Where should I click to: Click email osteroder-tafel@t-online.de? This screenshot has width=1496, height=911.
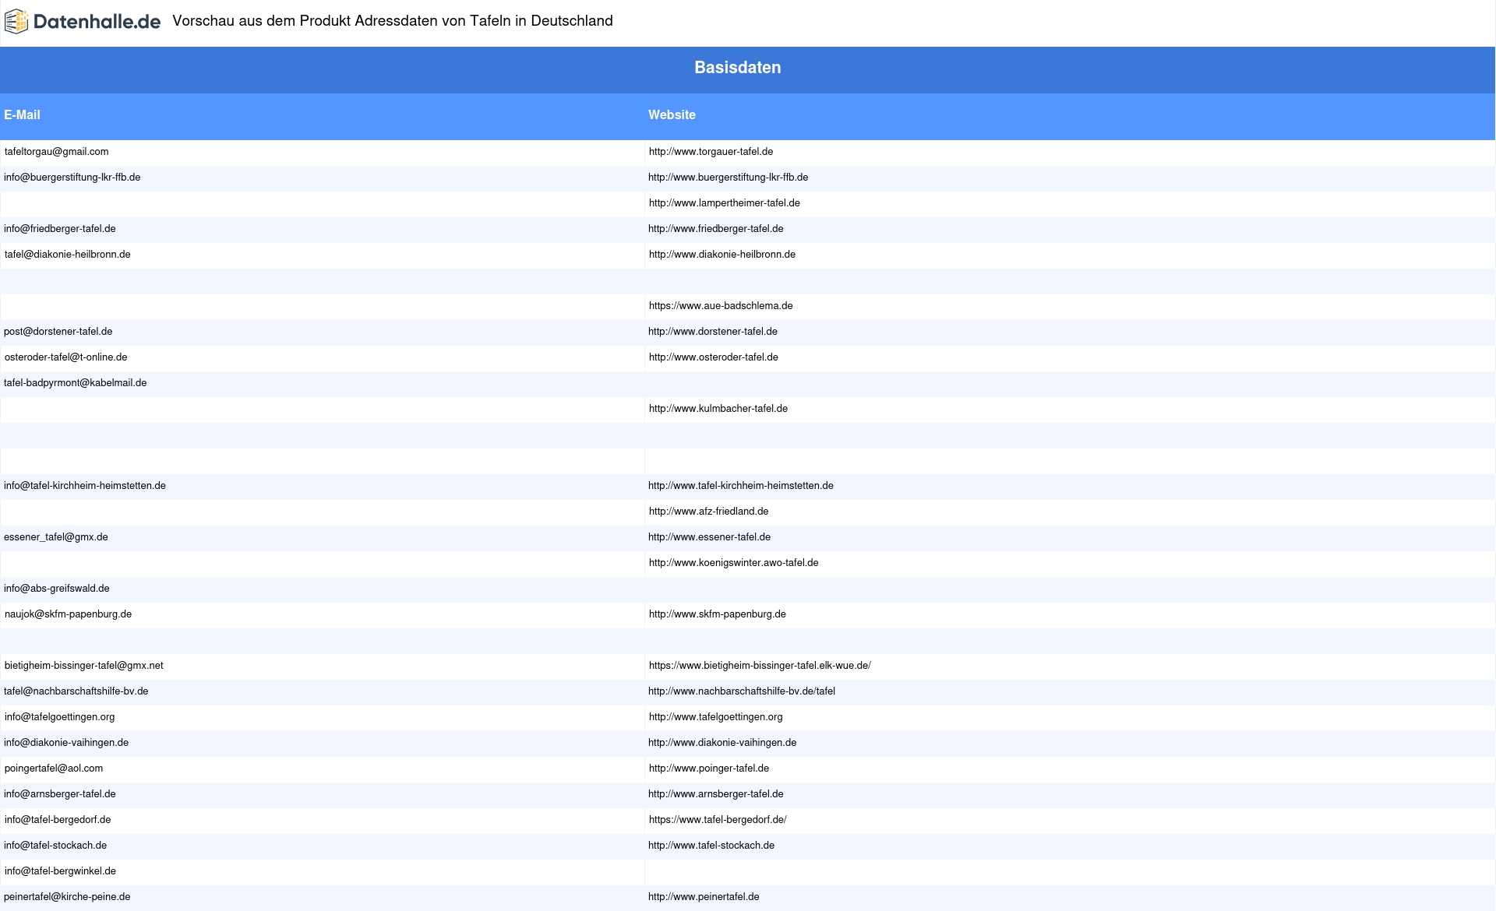coord(65,357)
